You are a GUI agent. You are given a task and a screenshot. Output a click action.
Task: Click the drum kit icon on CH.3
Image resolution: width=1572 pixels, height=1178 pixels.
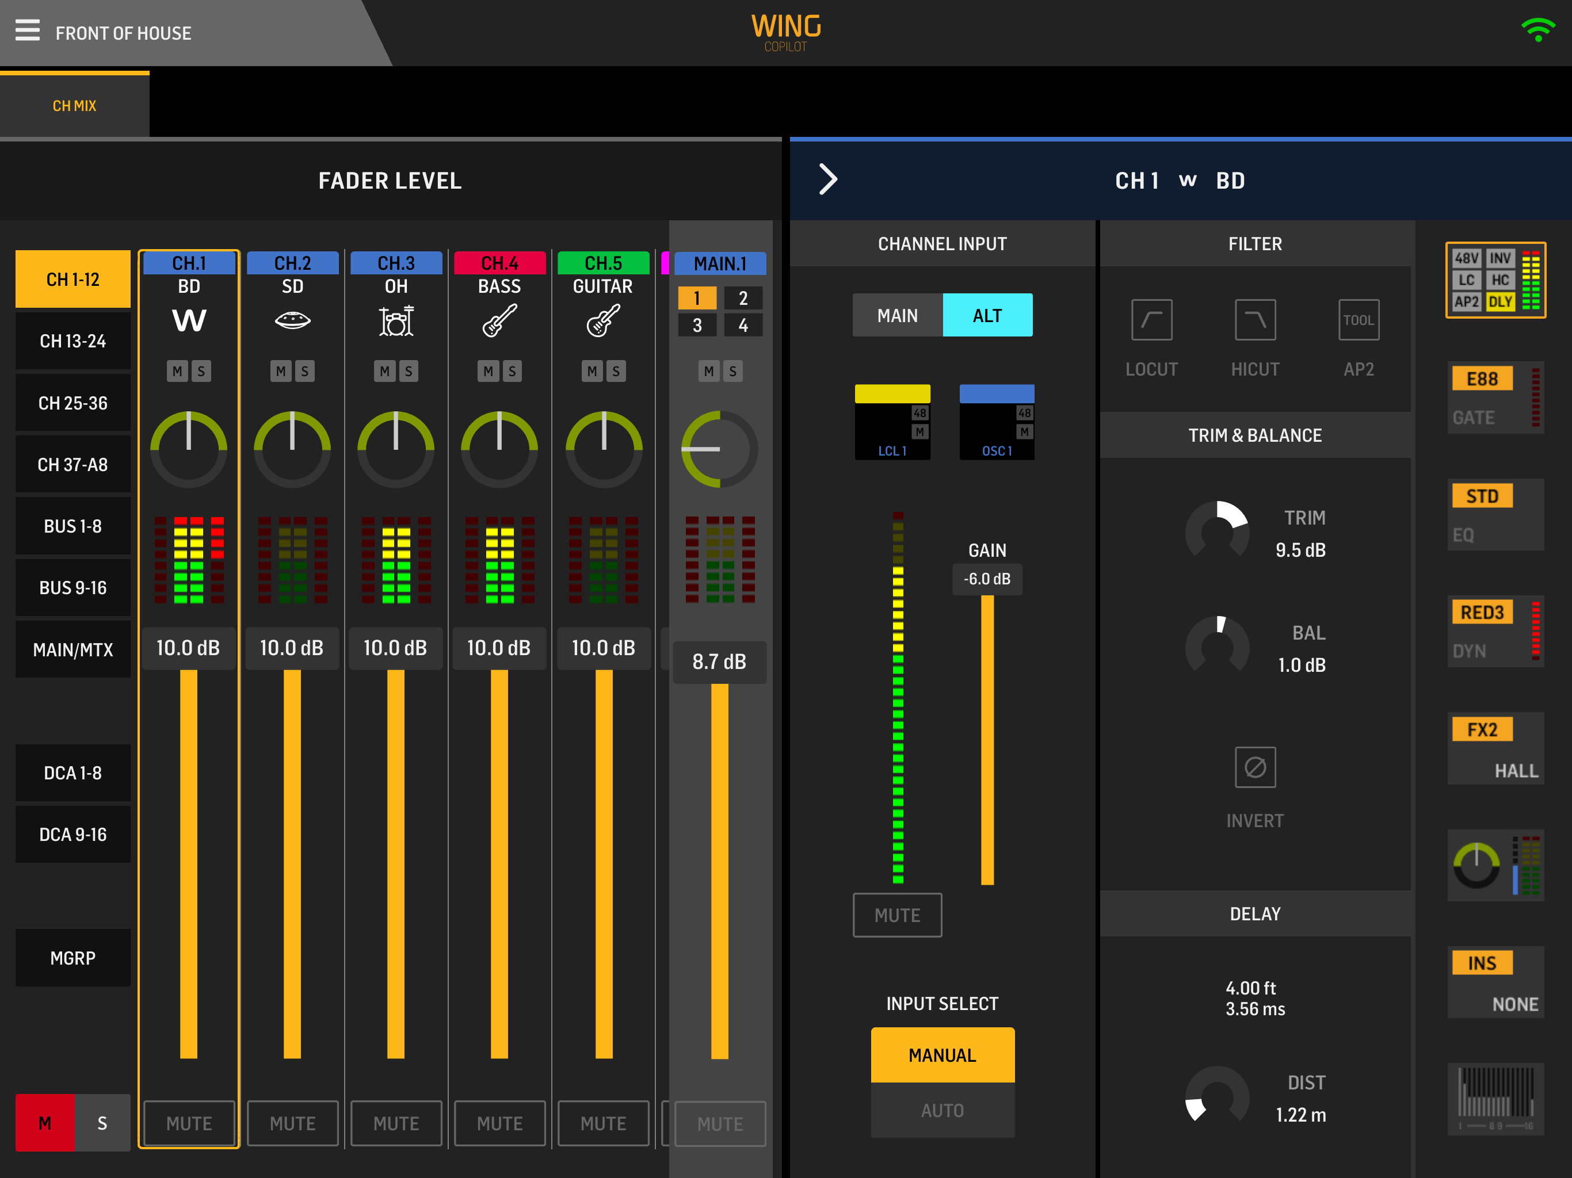(396, 320)
